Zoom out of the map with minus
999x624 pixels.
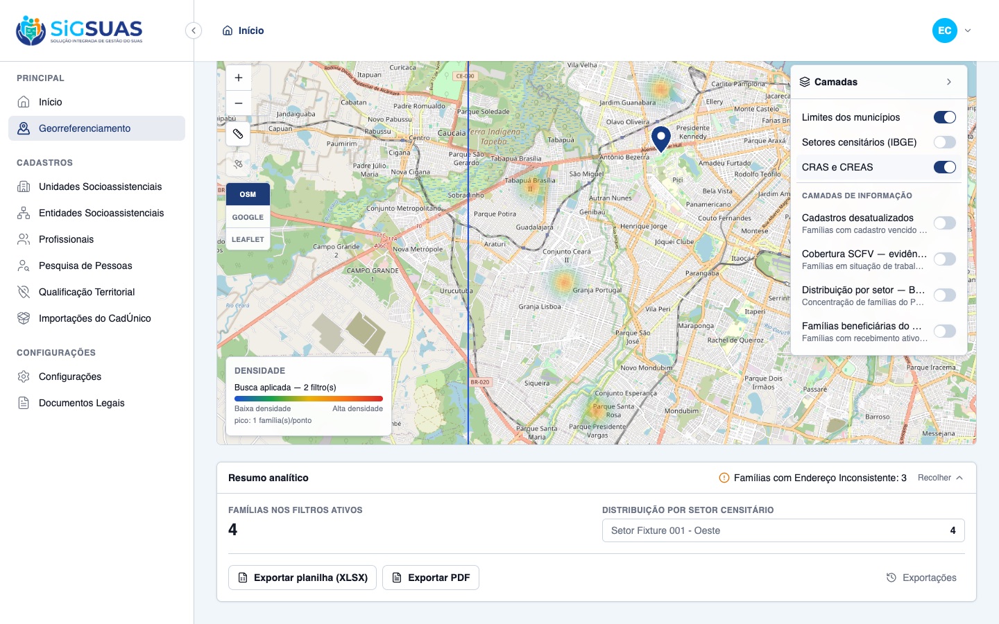[238, 103]
